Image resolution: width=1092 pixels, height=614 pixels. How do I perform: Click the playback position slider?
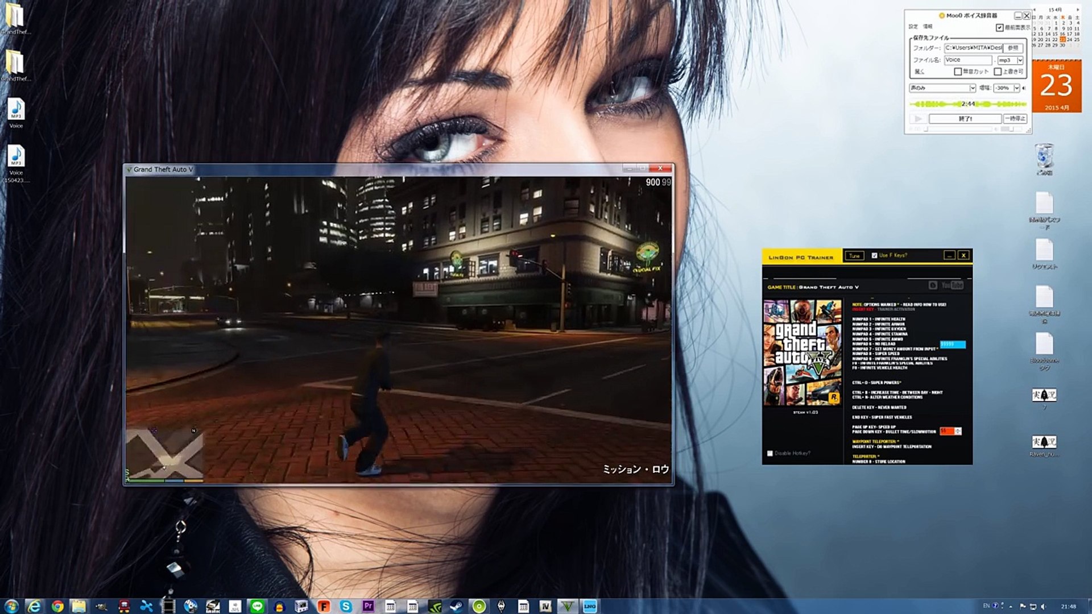pyautogui.click(x=959, y=129)
